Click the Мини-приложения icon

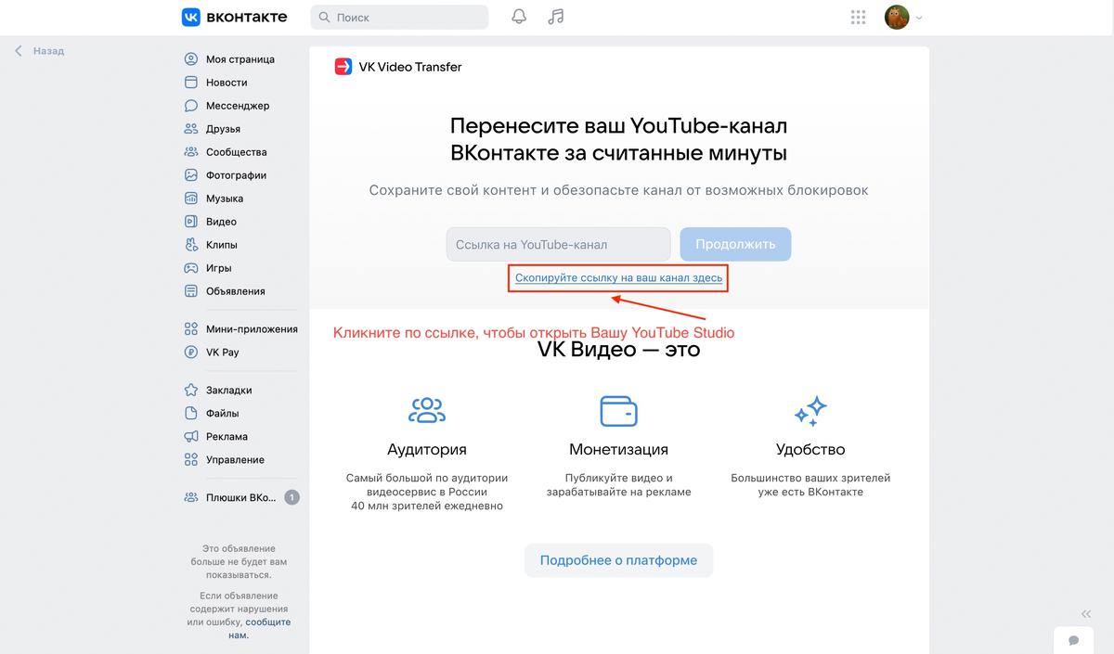point(191,329)
